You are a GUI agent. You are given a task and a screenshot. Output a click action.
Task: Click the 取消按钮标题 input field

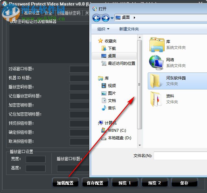(80, 142)
